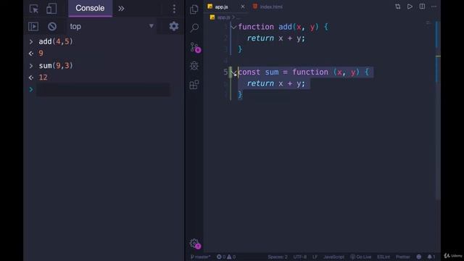
Task: Select console result 9
Action: (41, 53)
